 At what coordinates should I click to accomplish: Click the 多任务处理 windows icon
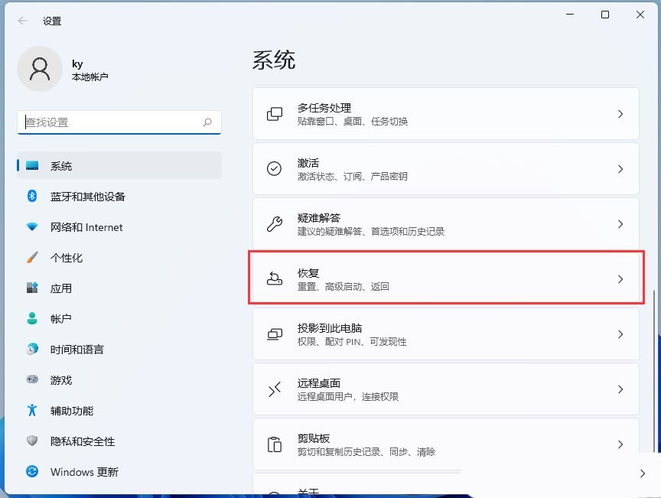coord(275,114)
